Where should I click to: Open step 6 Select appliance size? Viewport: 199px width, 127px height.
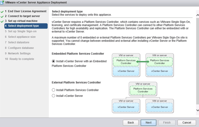20,37
